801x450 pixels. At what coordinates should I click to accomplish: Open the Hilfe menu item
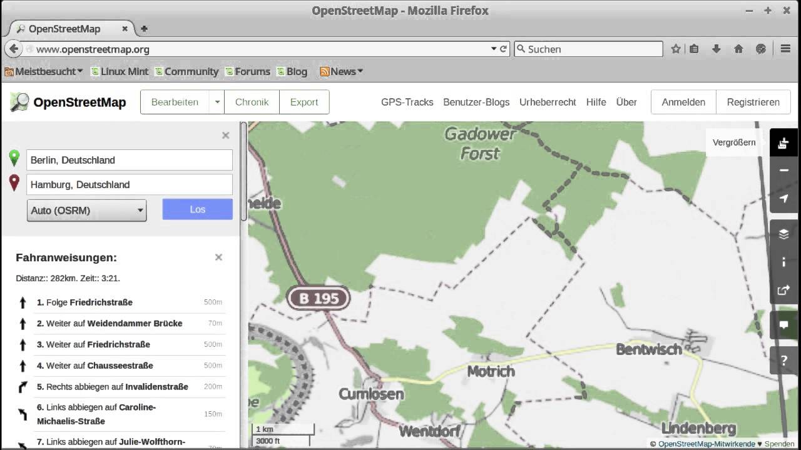(596, 102)
